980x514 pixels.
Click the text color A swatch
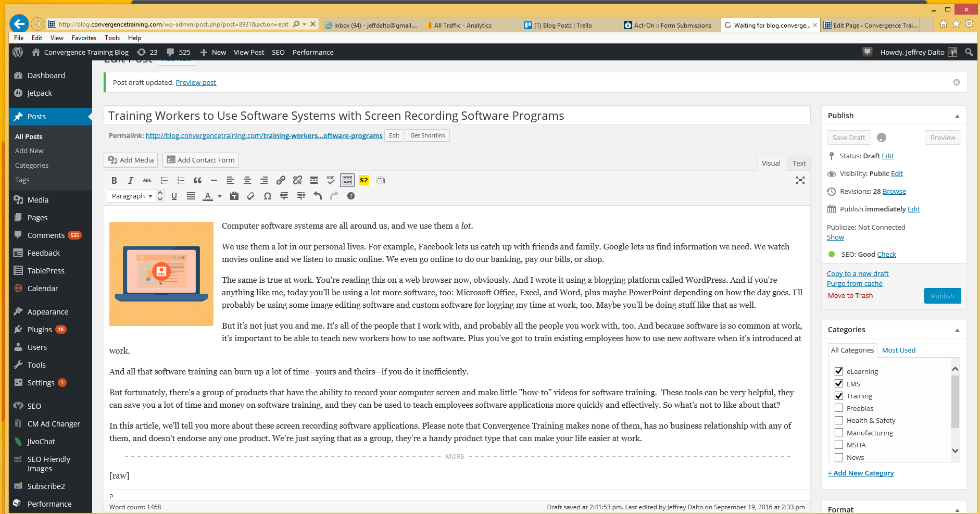pyautogui.click(x=208, y=196)
